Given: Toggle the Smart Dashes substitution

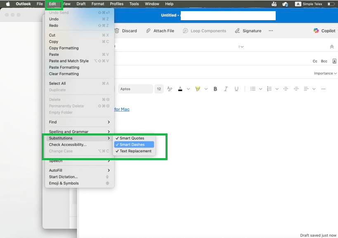Looking at the screenshot, I should 134,145.
